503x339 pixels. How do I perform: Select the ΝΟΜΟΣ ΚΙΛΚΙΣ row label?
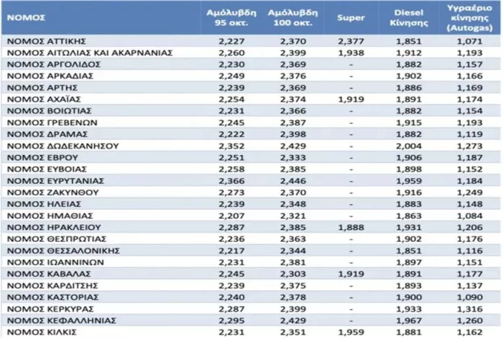tap(42, 333)
